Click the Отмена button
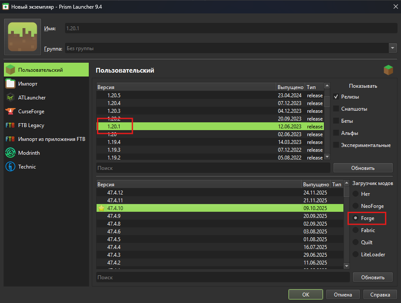 click(x=343, y=294)
